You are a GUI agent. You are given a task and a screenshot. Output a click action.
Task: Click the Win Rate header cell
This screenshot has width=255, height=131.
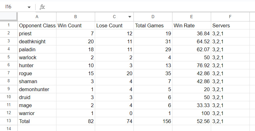tap(191, 25)
